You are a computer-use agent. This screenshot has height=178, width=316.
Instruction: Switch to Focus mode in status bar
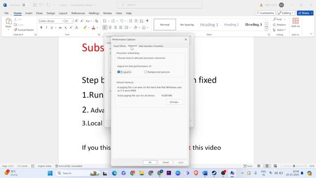click(248, 166)
